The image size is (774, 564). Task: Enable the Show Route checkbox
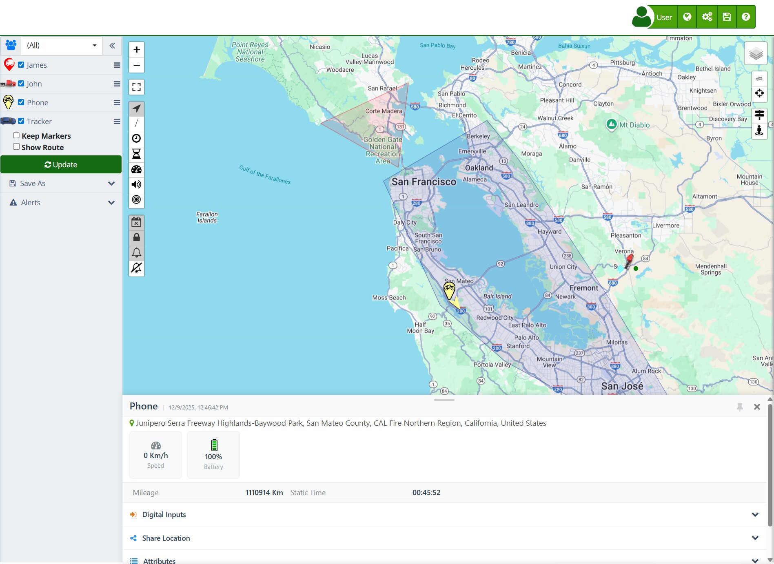point(16,147)
